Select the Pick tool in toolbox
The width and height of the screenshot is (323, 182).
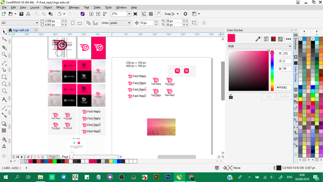click(x=4, y=31)
